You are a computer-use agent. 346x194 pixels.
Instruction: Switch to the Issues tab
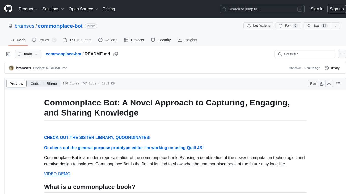[44, 40]
